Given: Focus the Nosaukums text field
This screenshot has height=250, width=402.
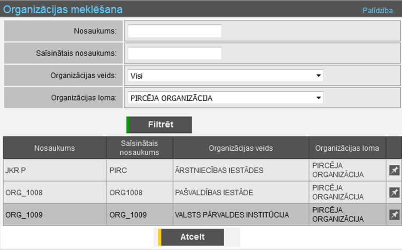Looking at the screenshot, I should tap(175, 31).
